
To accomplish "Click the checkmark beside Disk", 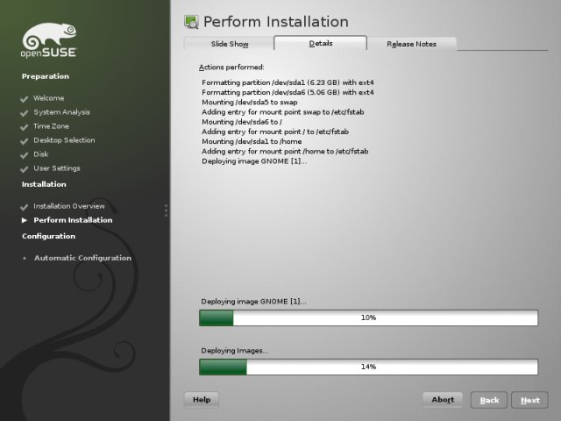I will tap(25, 154).
